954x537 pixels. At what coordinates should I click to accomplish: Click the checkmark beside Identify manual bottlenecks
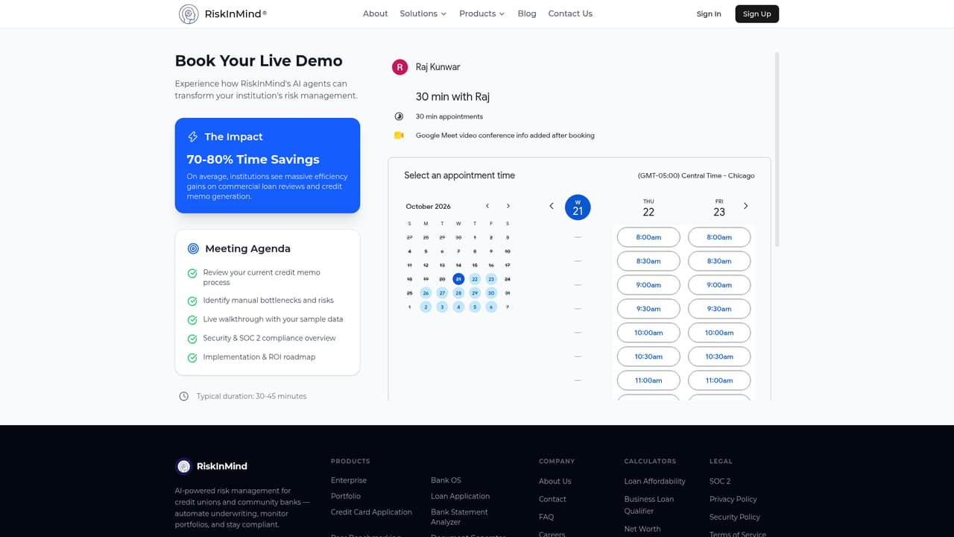192,301
